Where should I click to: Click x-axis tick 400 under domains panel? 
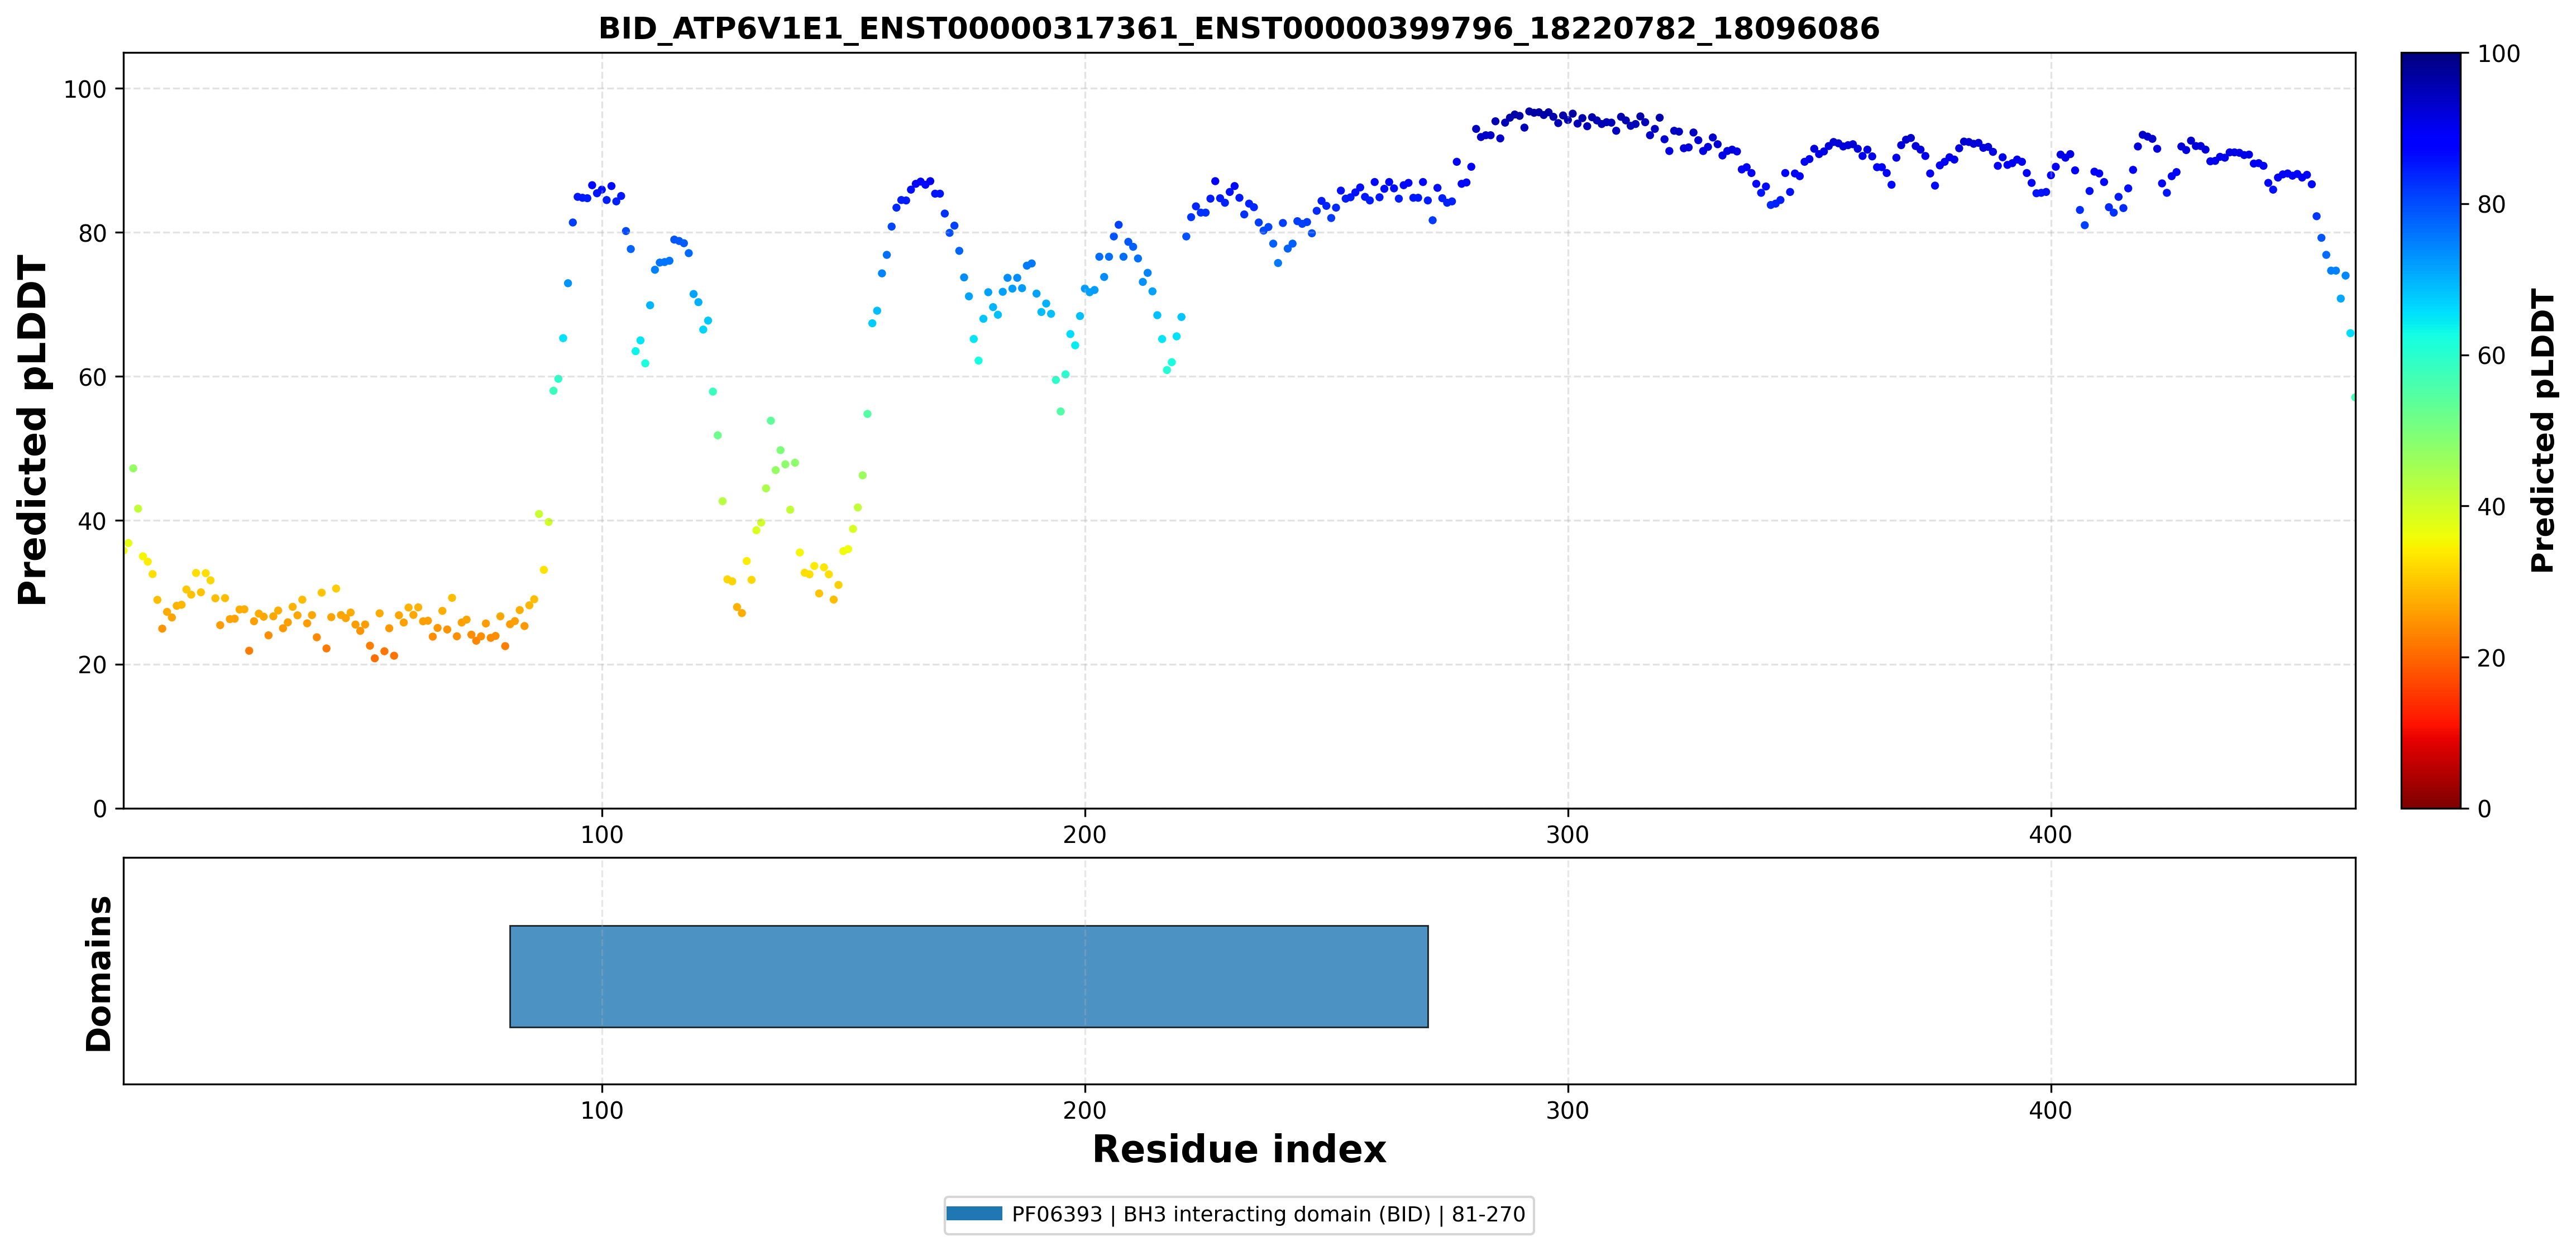(x=2050, y=1111)
